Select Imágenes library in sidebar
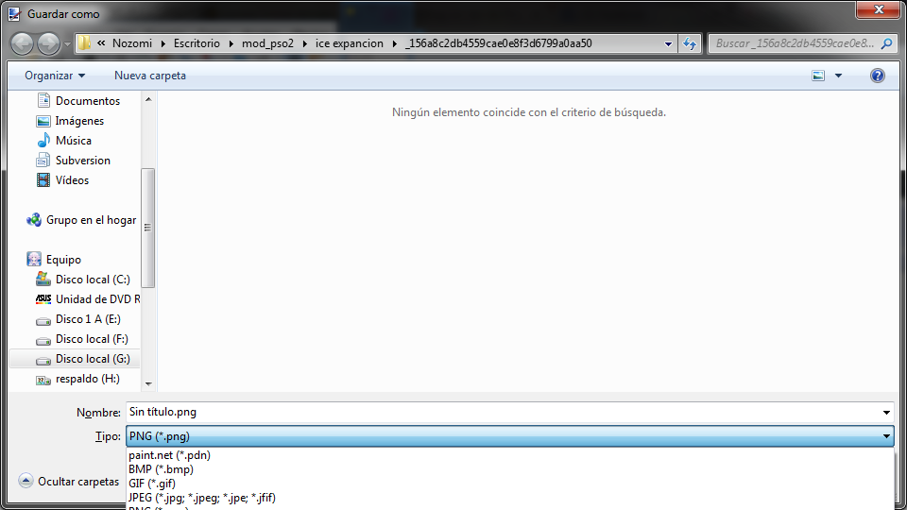The width and height of the screenshot is (907, 510). click(79, 121)
